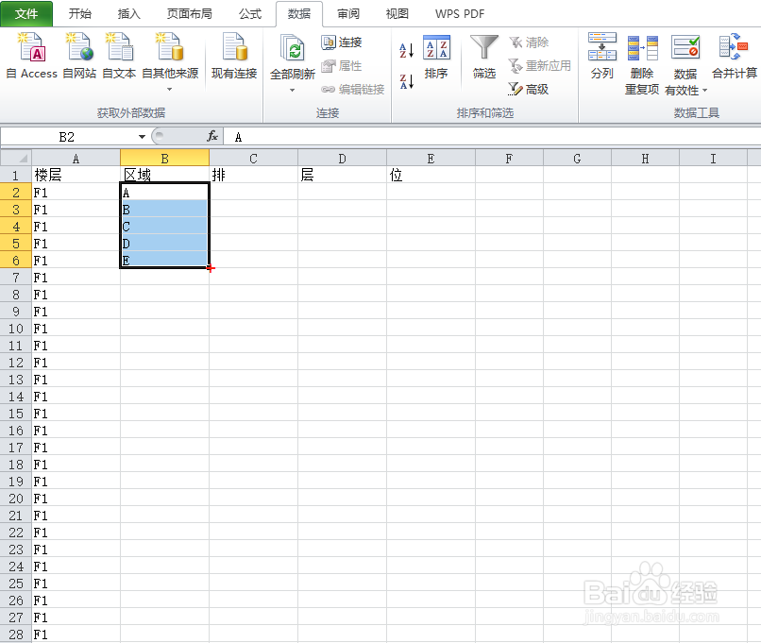761x643 pixels.
Task: Click Data Validation (数据有效性) icon
Action: [685, 47]
